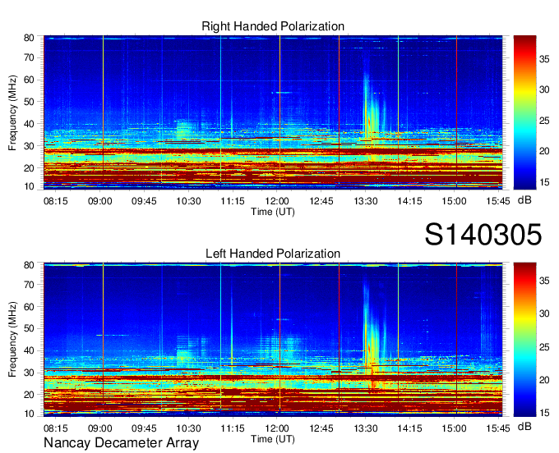Click the 08:15 tick under Left Handed plot

click(x=56, y=428)
